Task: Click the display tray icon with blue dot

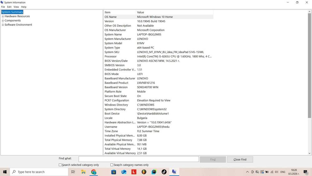Action: (262, 172)
